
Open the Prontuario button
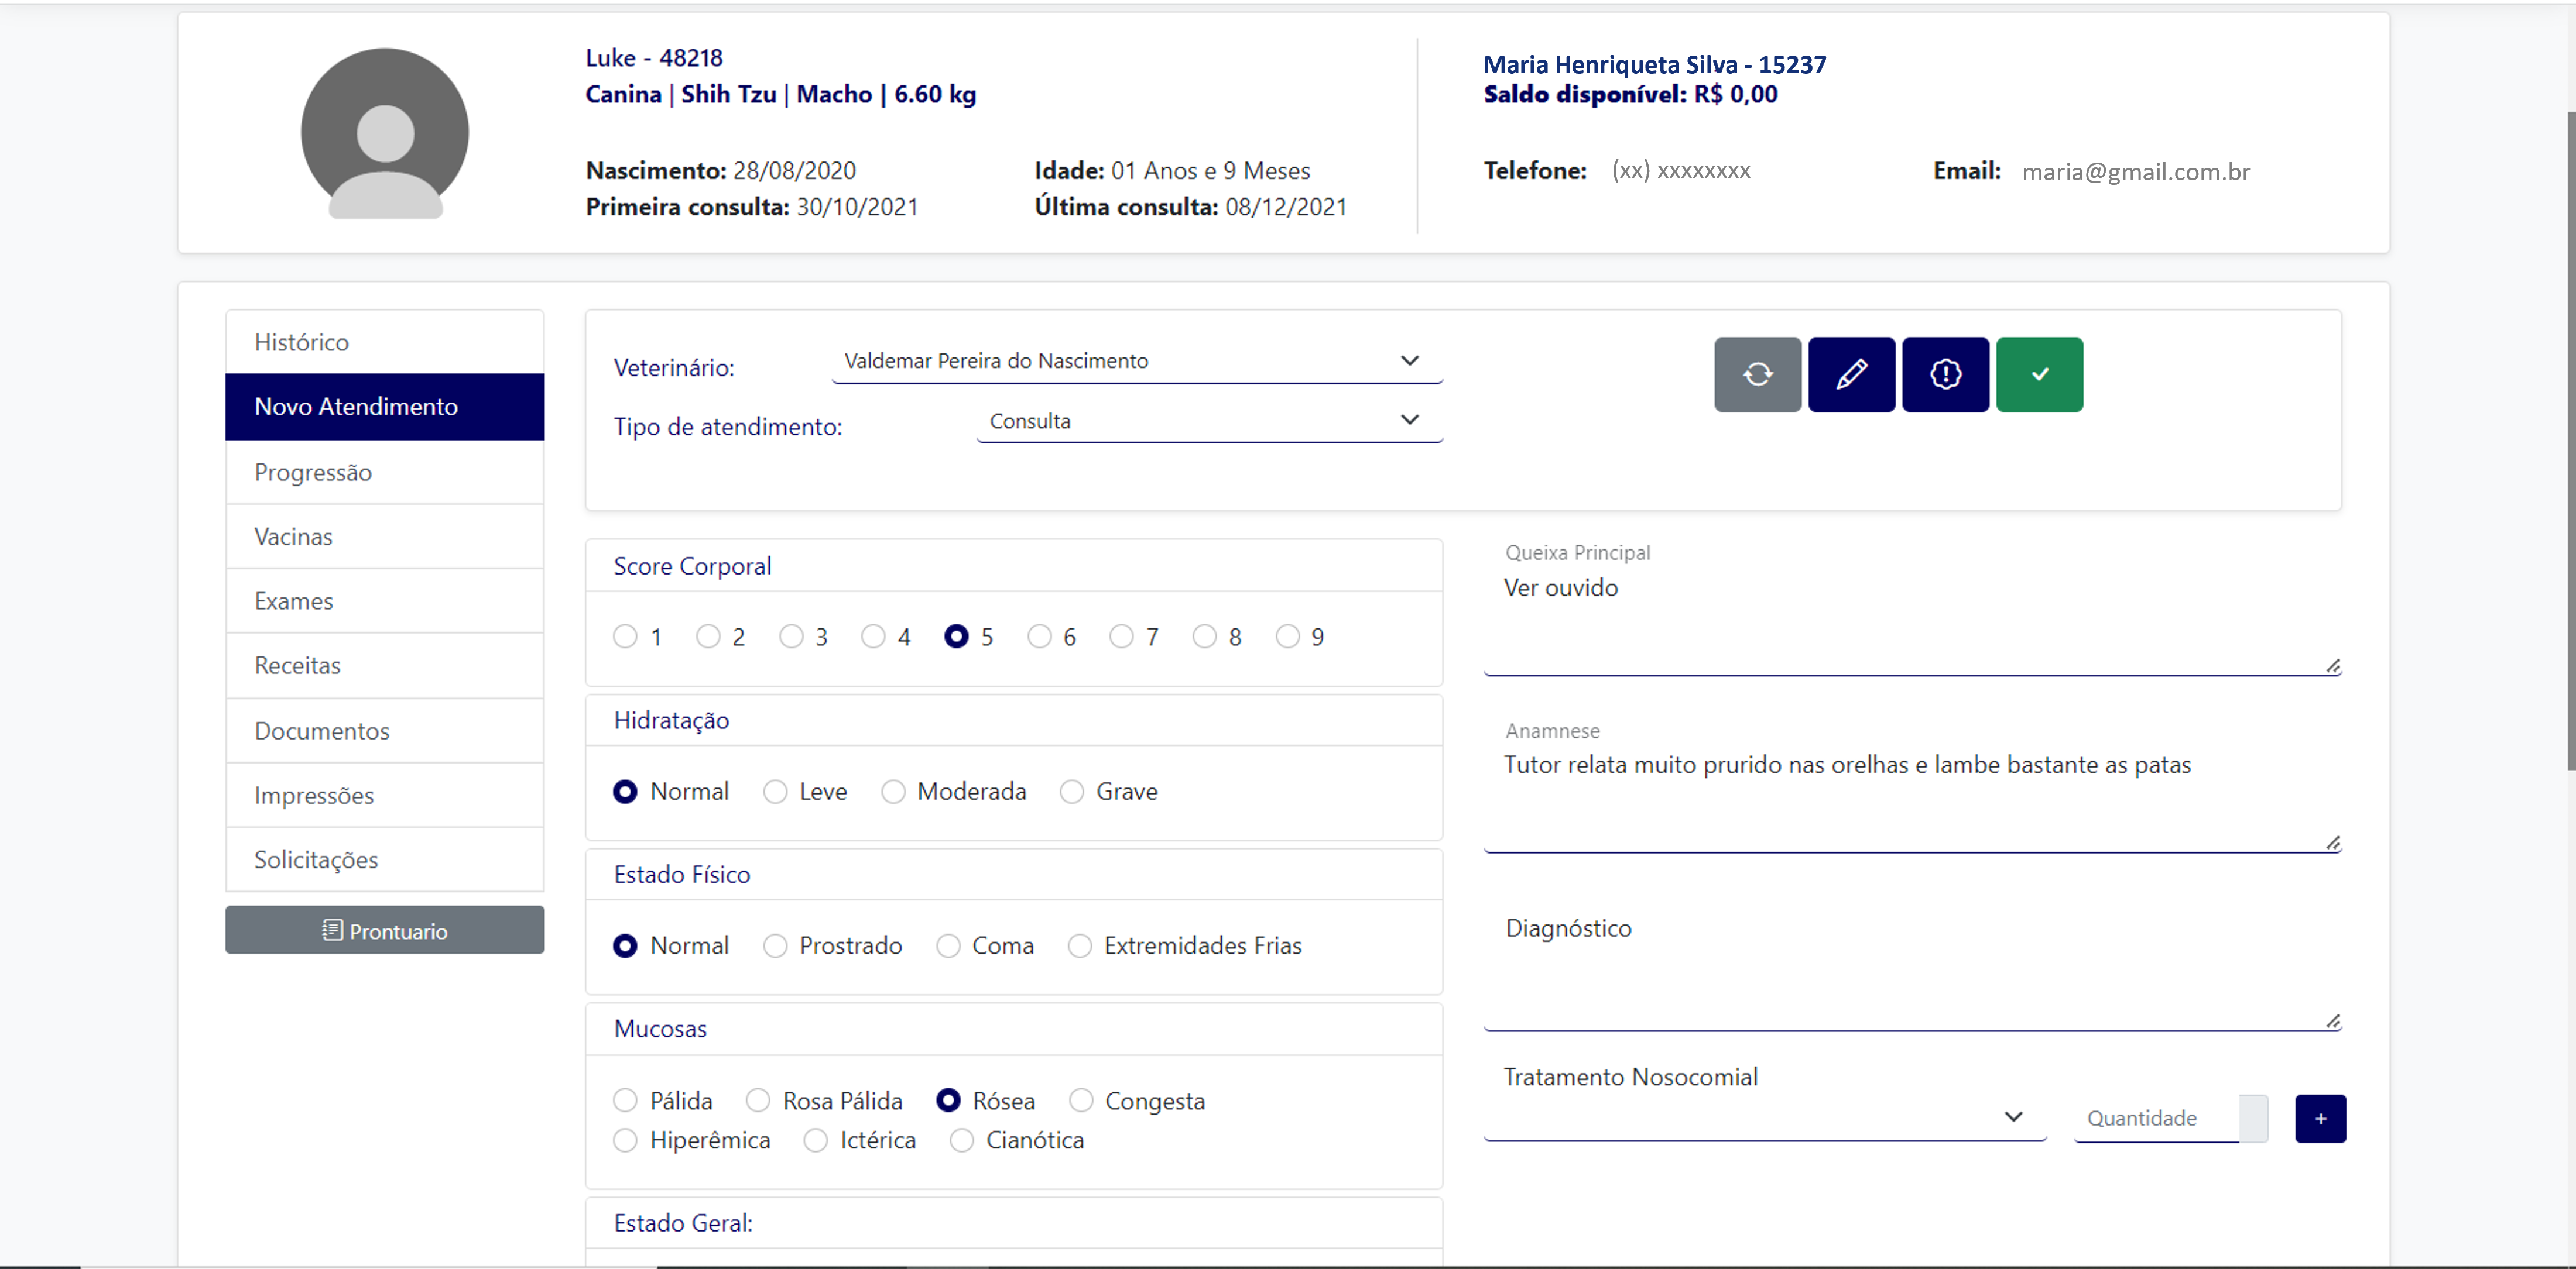[x=385, y=930]
